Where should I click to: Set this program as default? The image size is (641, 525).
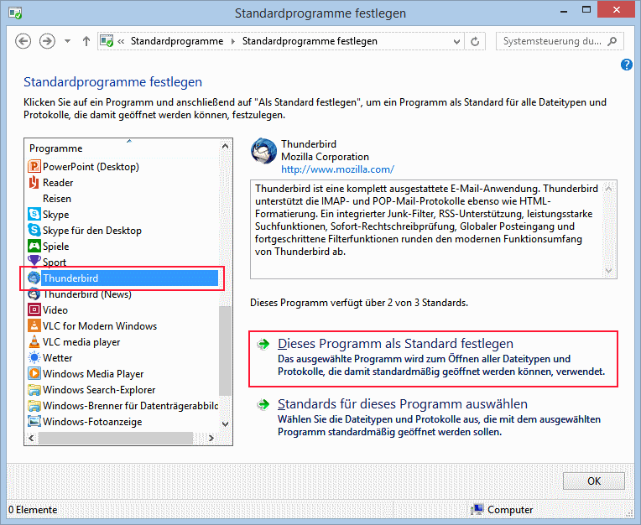(x=395, y=344)
